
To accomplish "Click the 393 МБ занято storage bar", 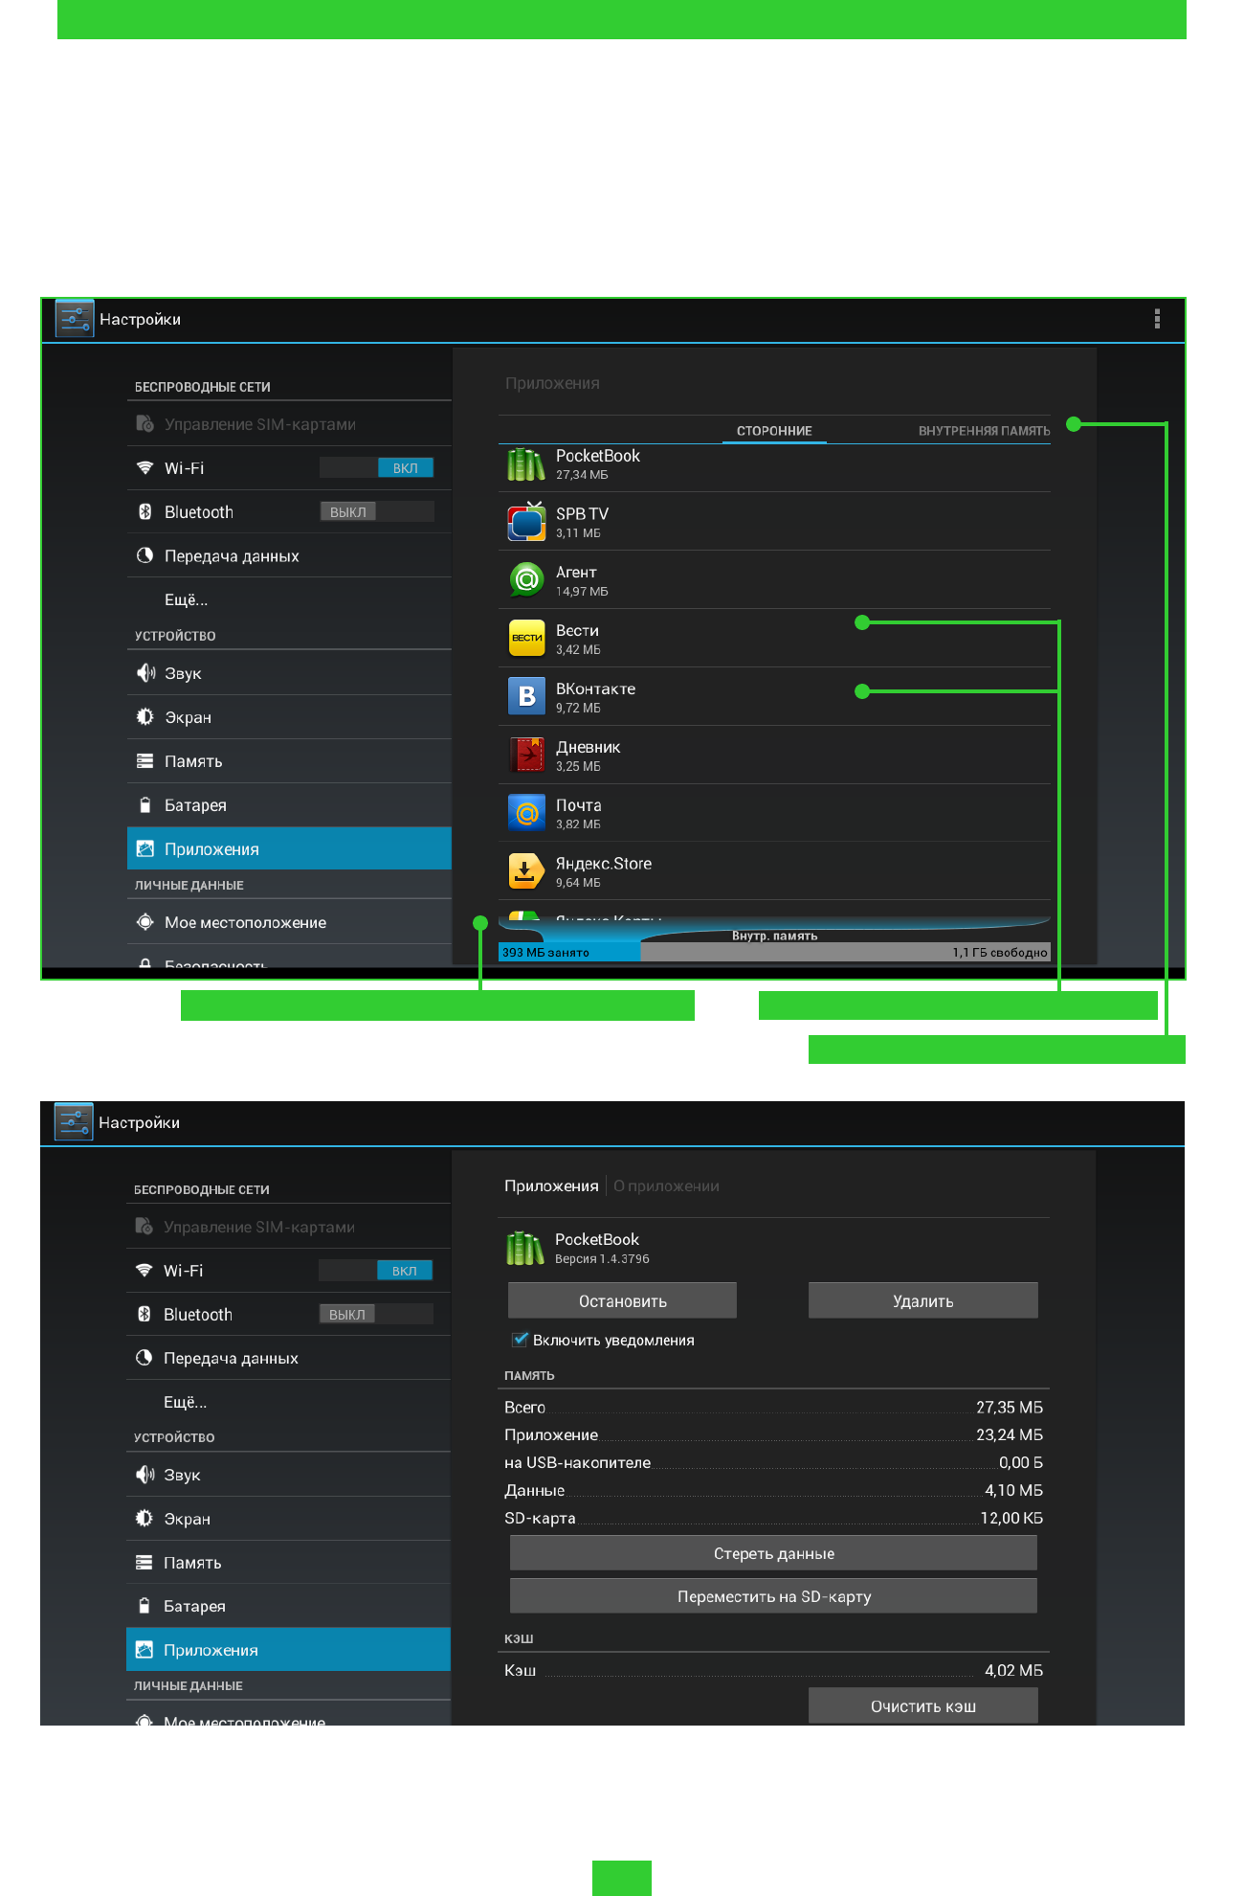I will click(x=569, y=952).
